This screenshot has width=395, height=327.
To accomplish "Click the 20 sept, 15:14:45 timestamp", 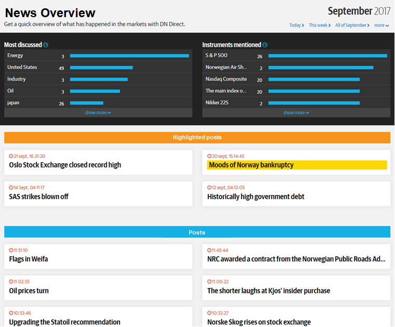I will (228, 156).
